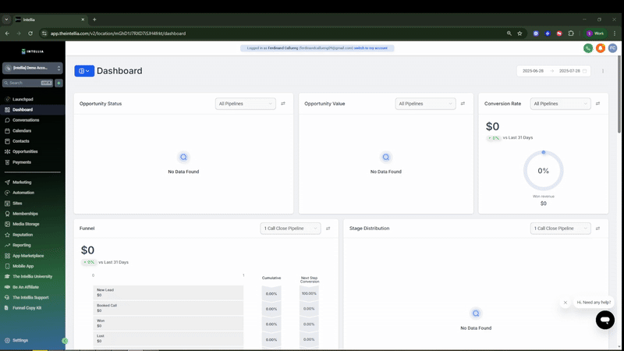Click the dashboard three-dot options icon
Image resolution: width=624 pixels, height=351 pixels.
coord(603,71)
